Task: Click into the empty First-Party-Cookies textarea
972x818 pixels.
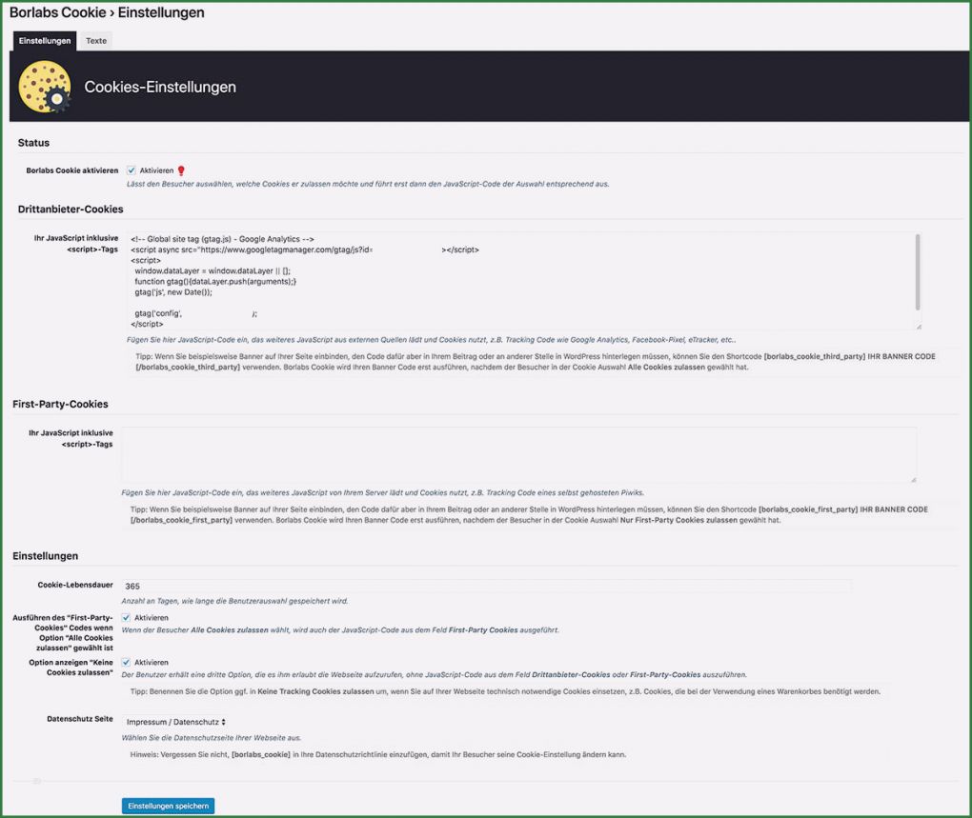Action: point(518,454)
